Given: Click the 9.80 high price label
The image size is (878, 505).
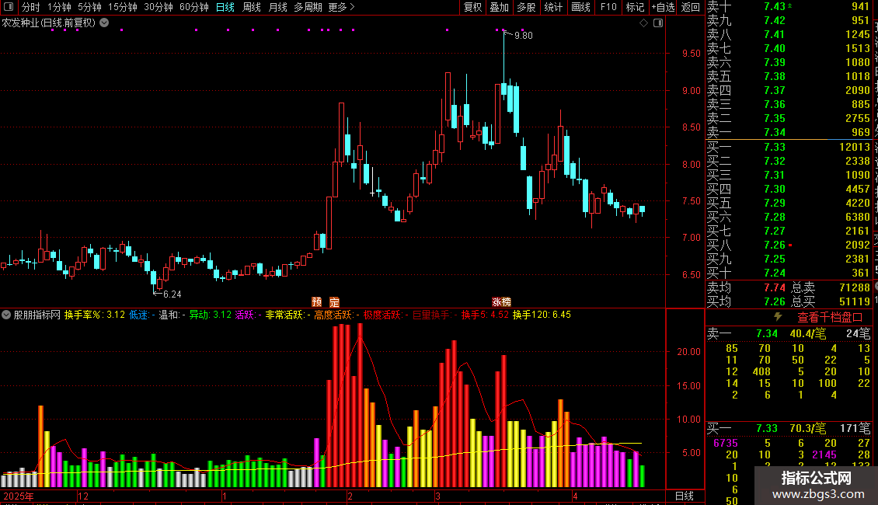Looking at the screenshot, I should (x=524, y=35).
